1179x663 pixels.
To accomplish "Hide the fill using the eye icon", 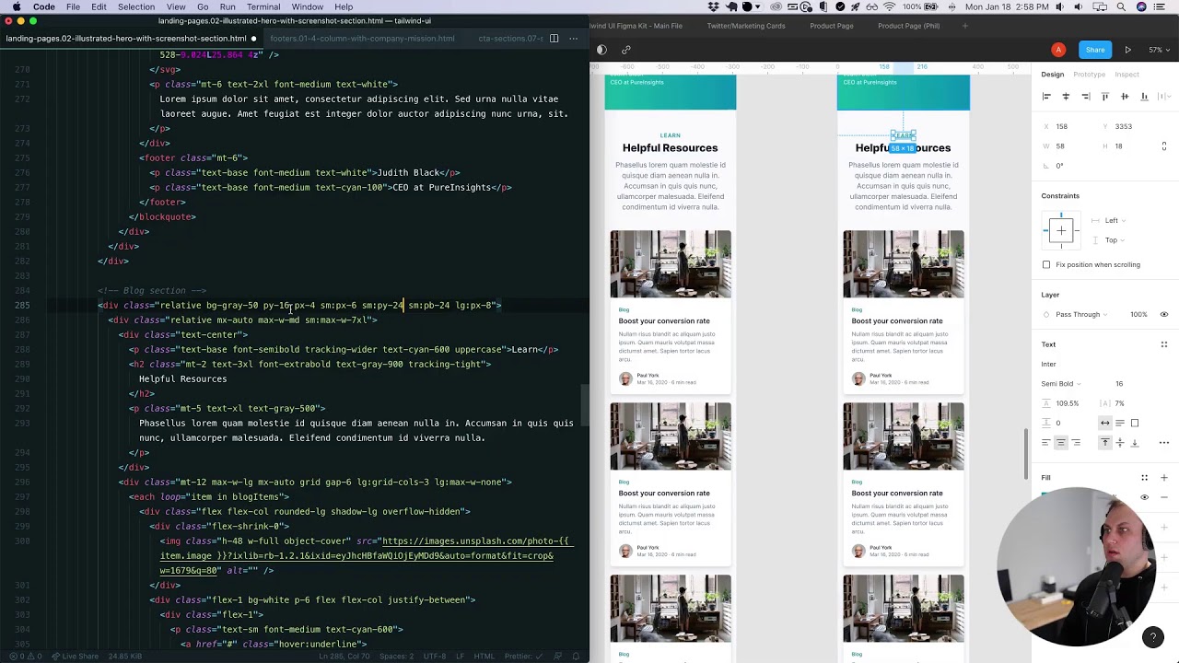I will click(x=1144, y=497).
